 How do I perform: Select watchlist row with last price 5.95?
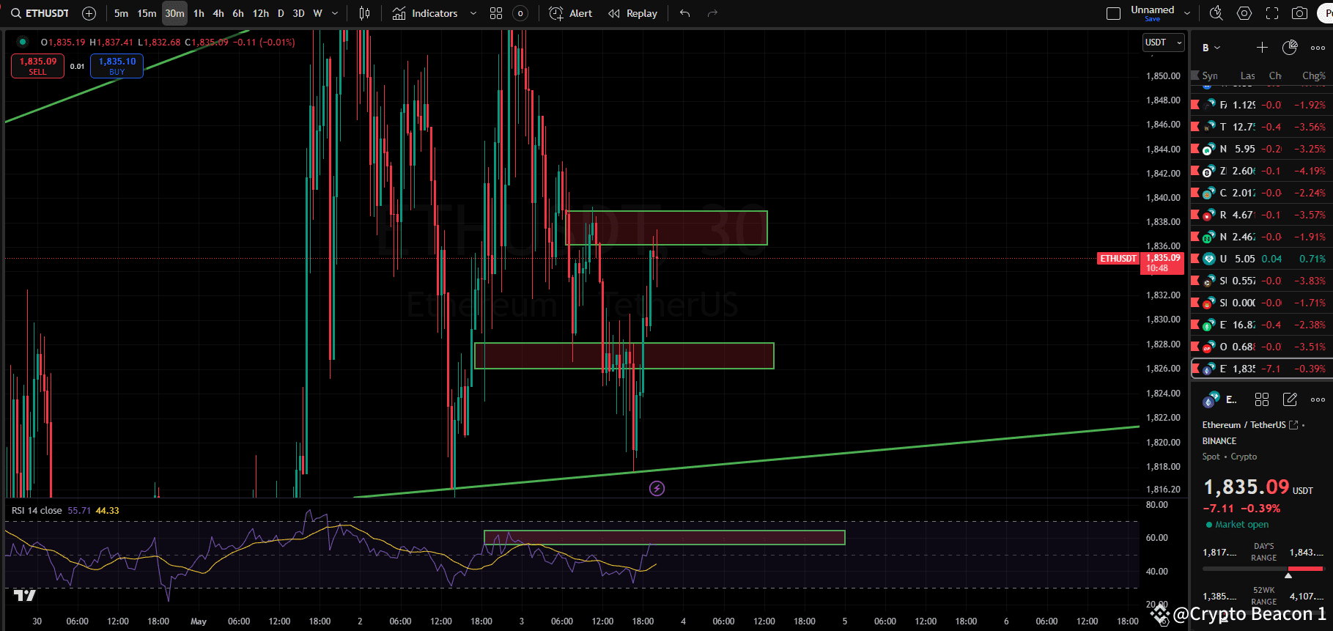point(1260,149)
